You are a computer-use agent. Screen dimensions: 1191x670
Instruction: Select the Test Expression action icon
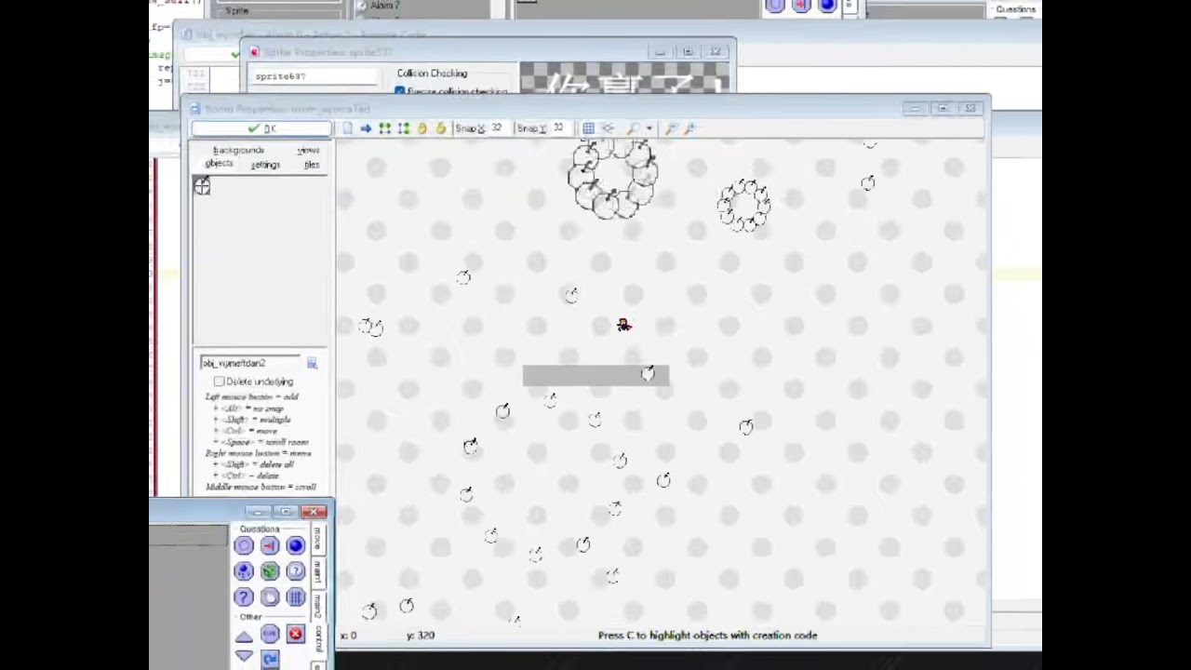[244, 597]
